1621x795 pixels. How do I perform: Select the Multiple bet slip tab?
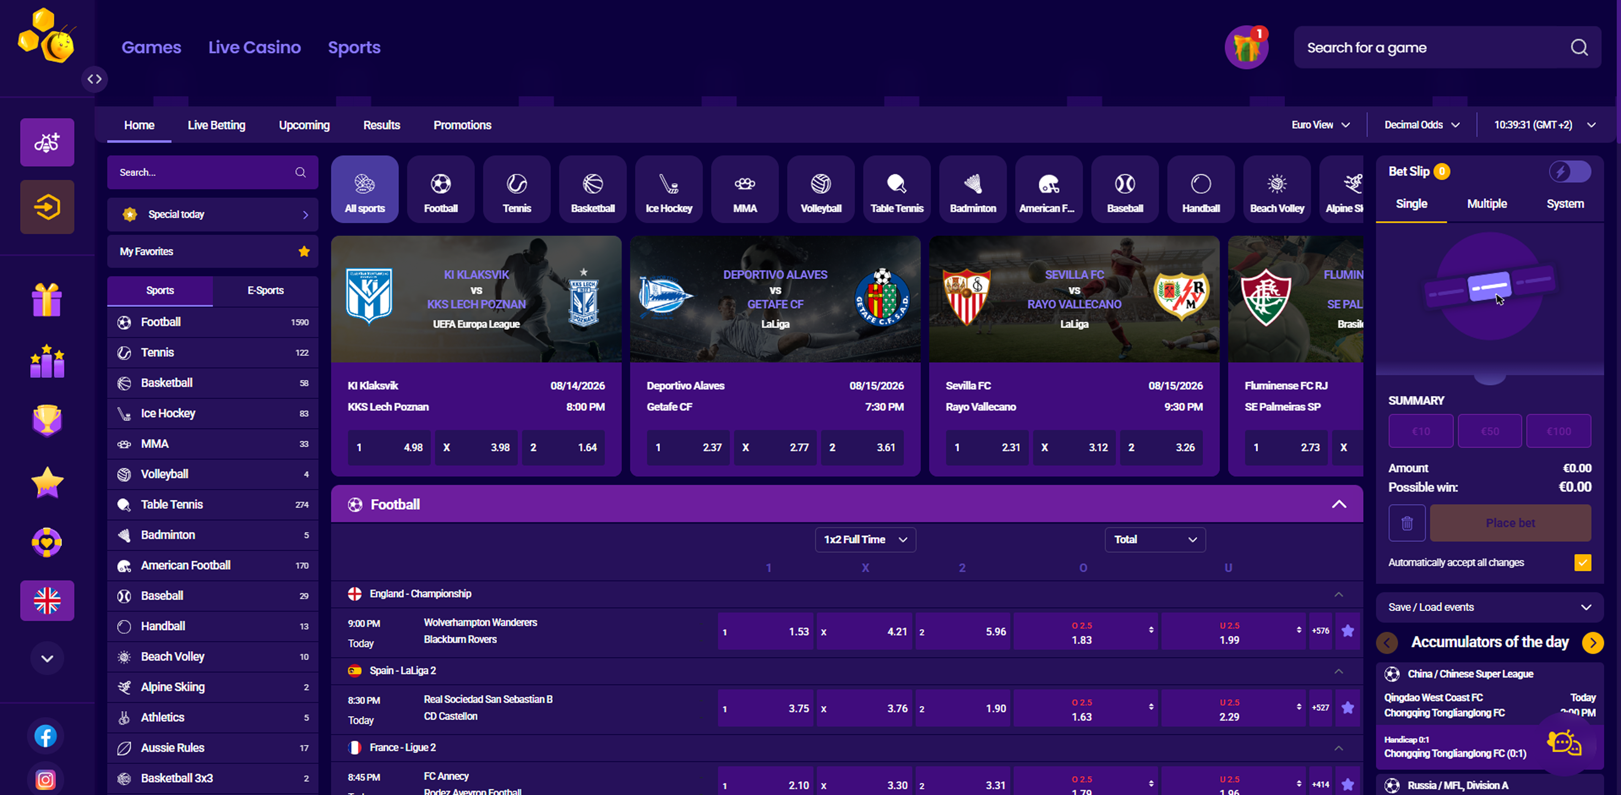point(1486,203)
